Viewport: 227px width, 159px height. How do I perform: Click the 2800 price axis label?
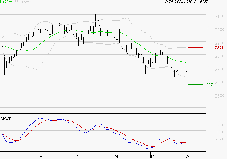(219, 56)
